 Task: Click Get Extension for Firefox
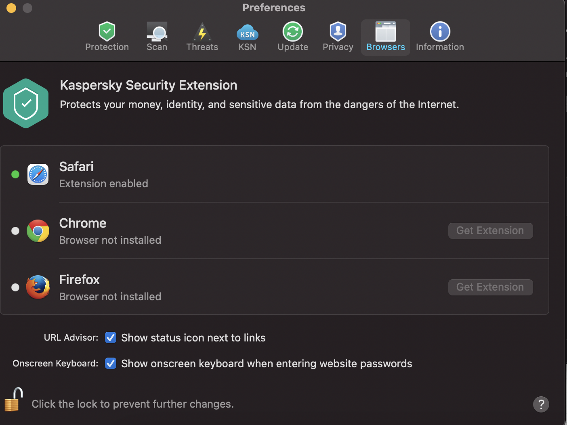(490, 287)
